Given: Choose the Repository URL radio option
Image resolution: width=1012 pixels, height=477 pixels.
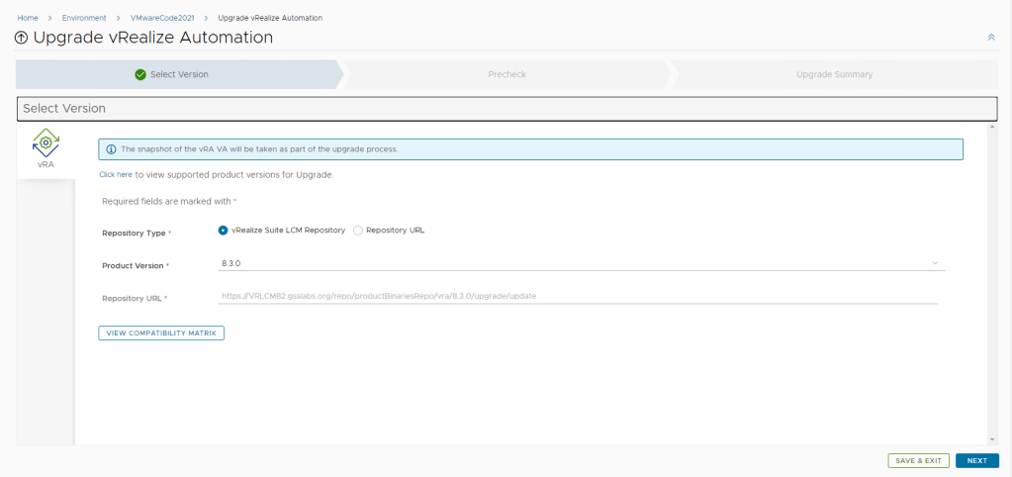Looking at the screenshot, I should pos(358,231).
